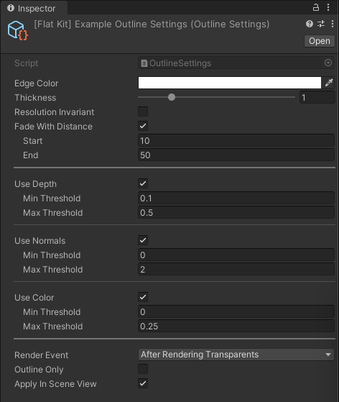Open the help reference icon for Outline Settings
339x402 pixels.
pos(310,24)
